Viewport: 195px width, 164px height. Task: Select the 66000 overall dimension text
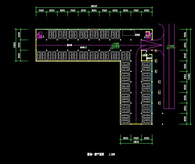[94, 6]
